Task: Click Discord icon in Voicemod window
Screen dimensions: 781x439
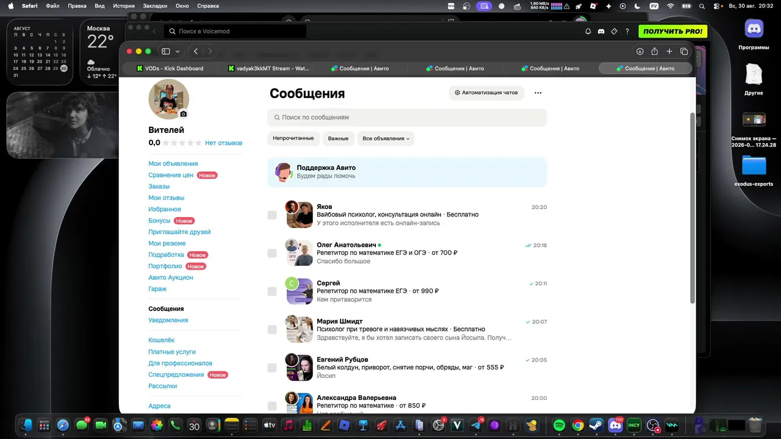Action: [601, 31]
